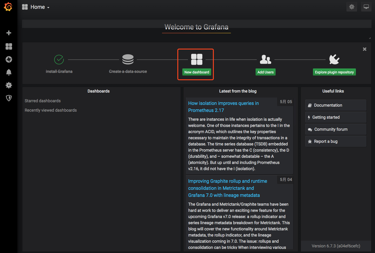This screenshot has height=253, width=375.
Task: Expand the Home dashboard picker dropdown
Action: click(36, 7)
